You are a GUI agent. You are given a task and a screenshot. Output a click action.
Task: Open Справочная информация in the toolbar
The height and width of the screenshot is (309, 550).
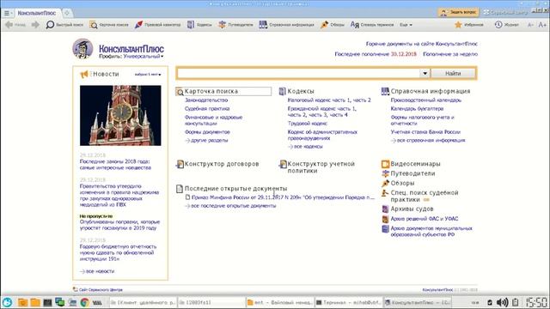pyautogui.click(x=286, y=25)
